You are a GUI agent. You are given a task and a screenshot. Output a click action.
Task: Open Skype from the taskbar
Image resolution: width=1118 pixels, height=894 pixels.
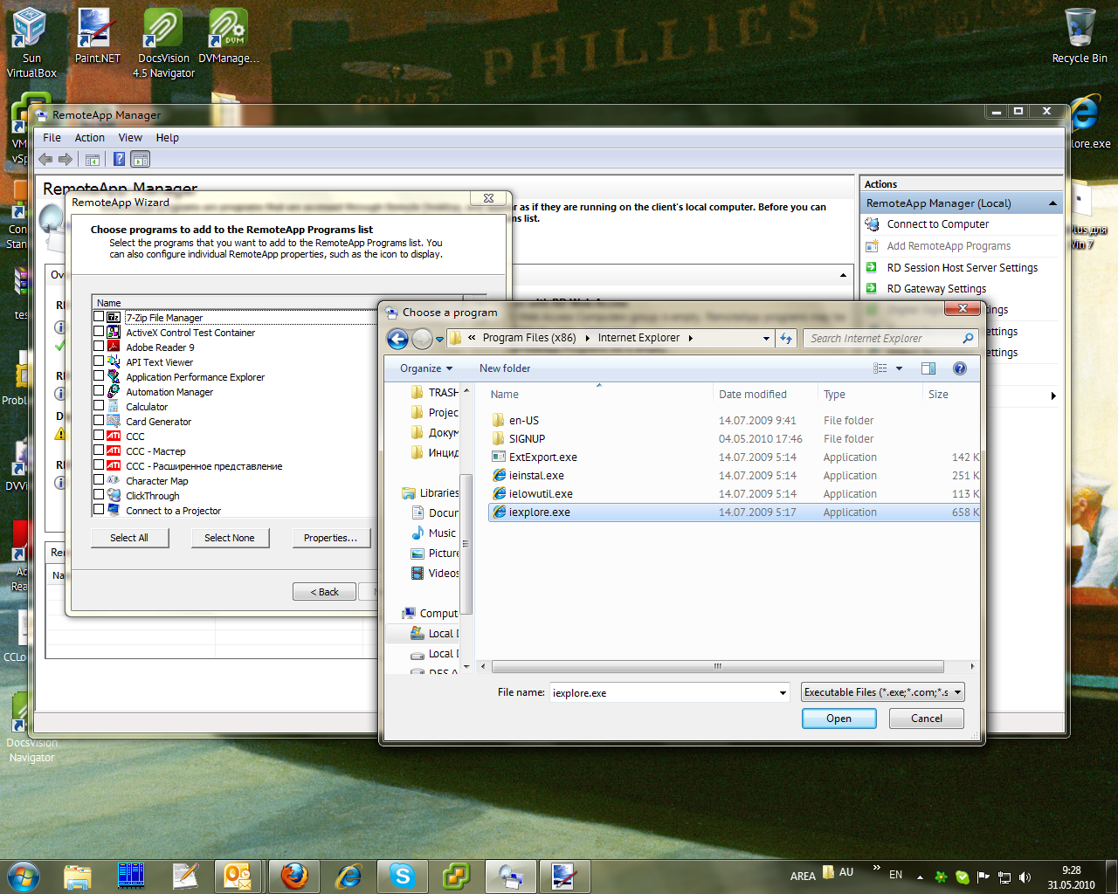[x=403, y=876]
